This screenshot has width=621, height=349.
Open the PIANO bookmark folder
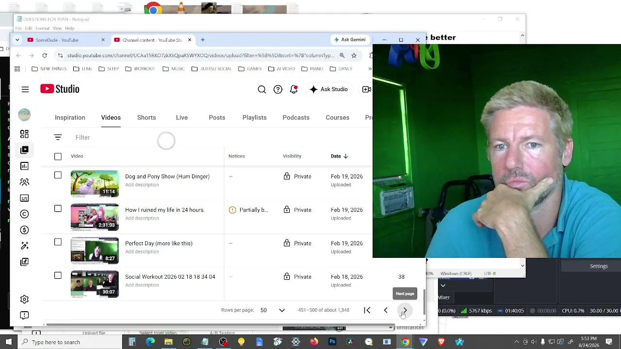coord(312,69)
